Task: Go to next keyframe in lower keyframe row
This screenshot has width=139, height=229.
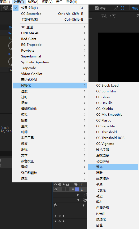Action: pos(64,221)
